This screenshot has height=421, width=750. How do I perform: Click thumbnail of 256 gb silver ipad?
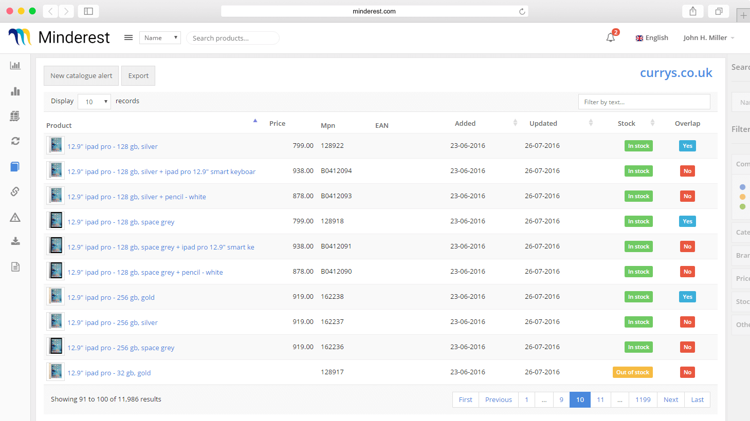[x=56, y=321]
